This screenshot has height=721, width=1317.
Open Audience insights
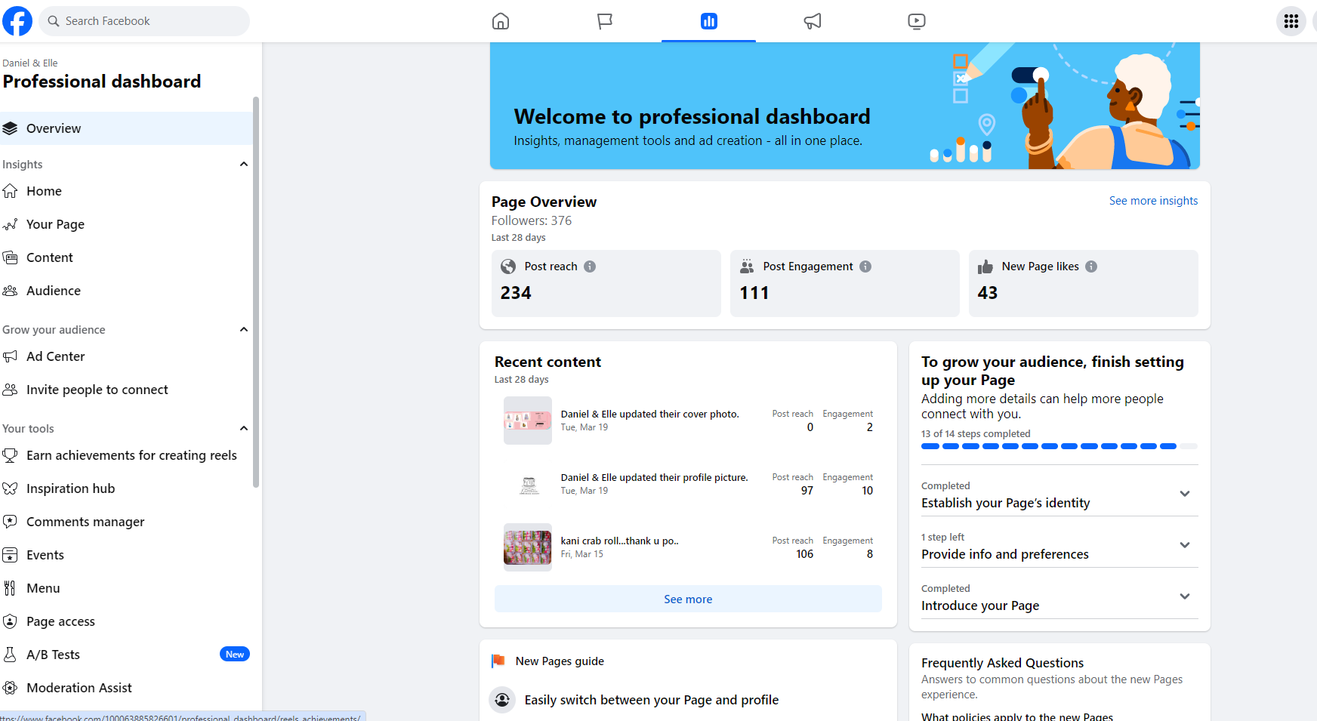(x=126, y=291)
